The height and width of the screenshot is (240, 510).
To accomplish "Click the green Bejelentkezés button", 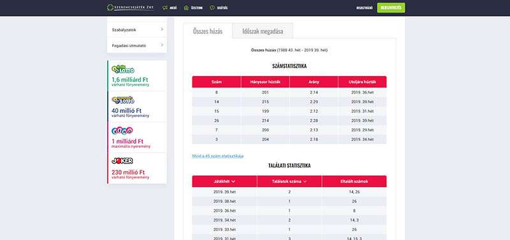I will click(391, 8).
